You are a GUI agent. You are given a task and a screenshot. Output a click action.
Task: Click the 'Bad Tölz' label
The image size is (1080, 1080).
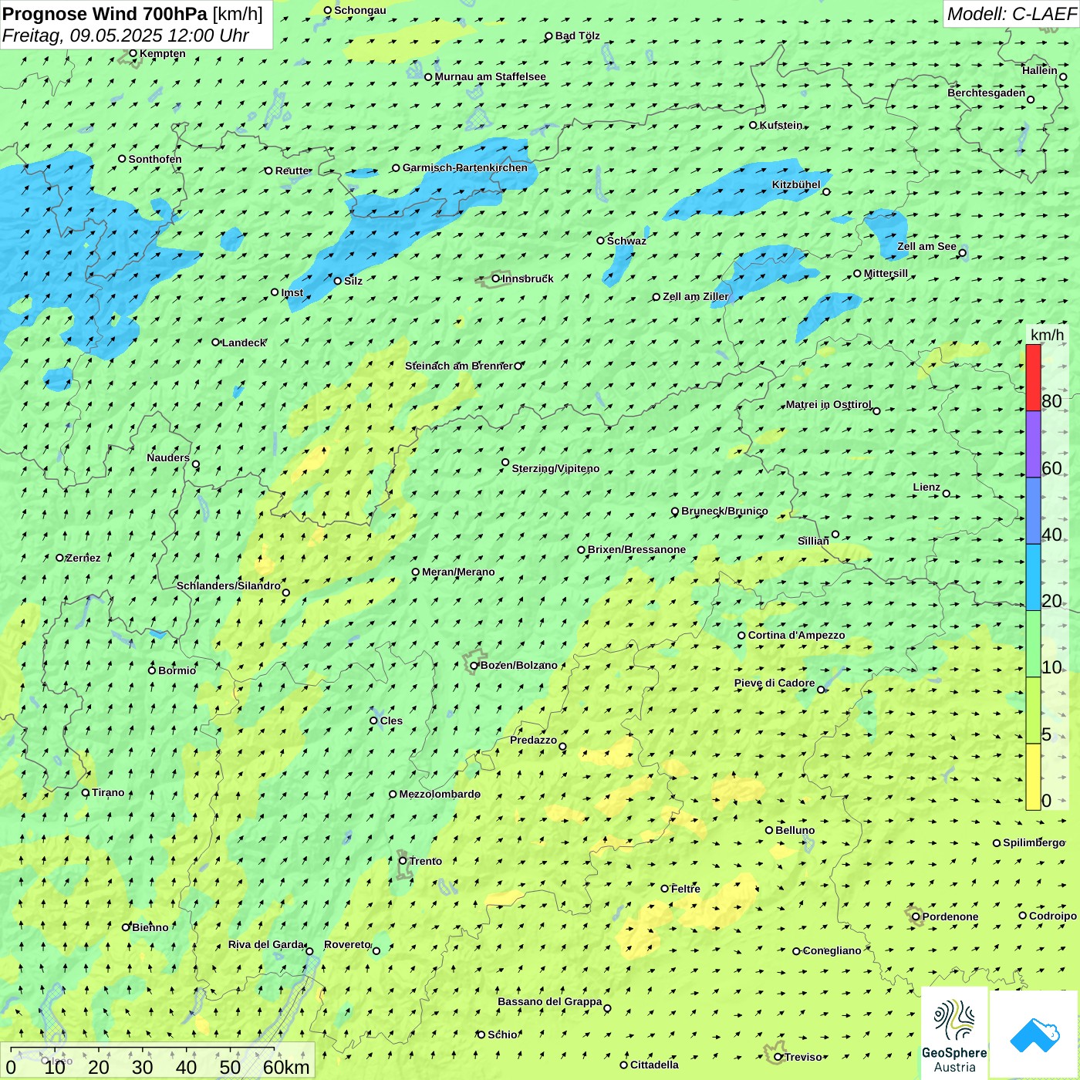coord(577,35)
